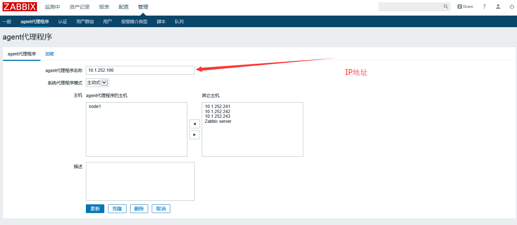Go to 用户 submenu

(x=108, y=22)
